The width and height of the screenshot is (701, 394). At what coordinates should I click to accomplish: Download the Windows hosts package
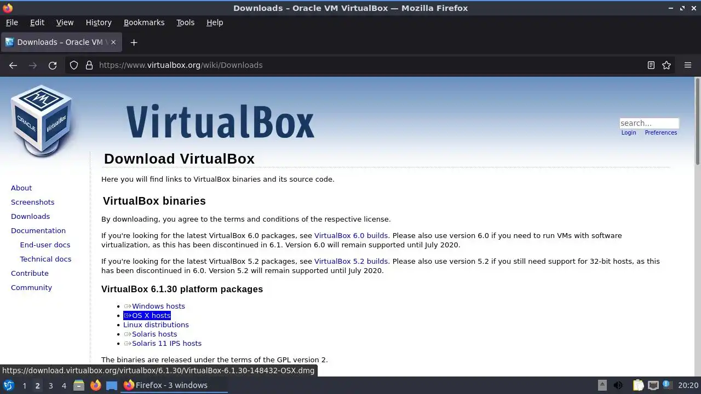click(154, 306)
